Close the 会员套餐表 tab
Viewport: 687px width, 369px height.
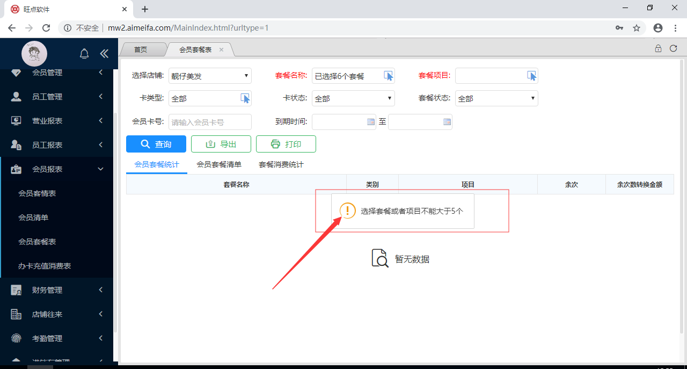point(221,49)
